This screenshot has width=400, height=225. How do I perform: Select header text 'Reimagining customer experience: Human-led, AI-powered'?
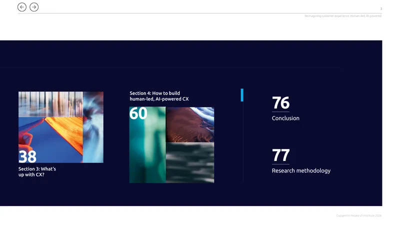click(343, 16)
